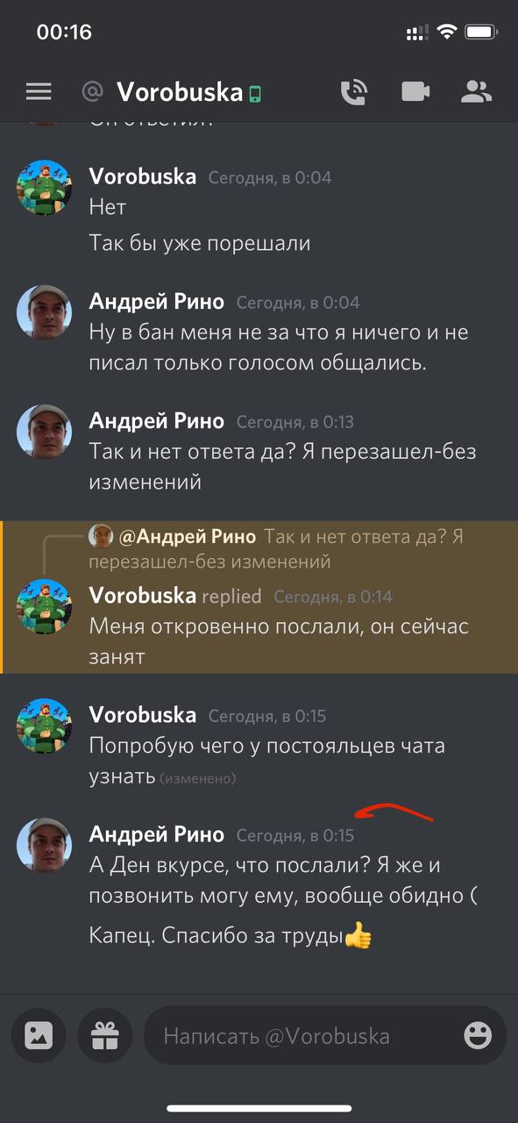Tap the @Андрей Рино mention in reply
Screen dimensions: 518x1123
(187, 536)
